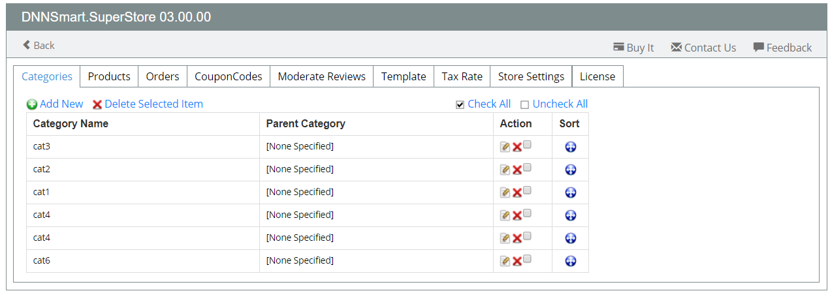The width and height of the screenshot is (830, 293).
Task: Tick the checkbox in the cat1 row
Action: pos(527,191)
